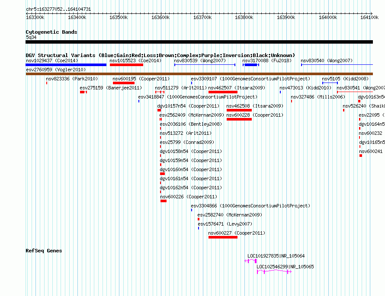The width and height of the screenshot is (385, 296).
Task: Open variant esv275159 (Banerjee2011)
Action: 111,88
